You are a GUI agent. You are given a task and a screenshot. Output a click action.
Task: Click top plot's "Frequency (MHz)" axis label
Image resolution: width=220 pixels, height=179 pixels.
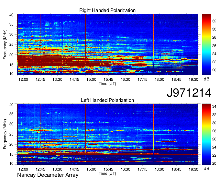click(5, 44)
